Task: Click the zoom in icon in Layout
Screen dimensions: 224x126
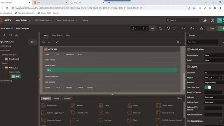Action: click(x=49, y=42)
